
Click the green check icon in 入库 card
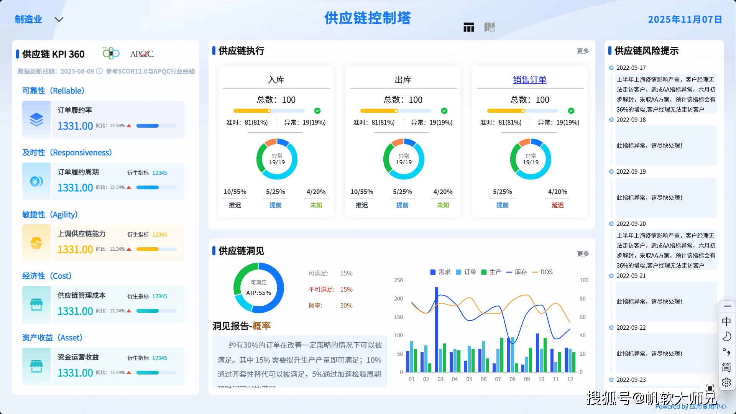pos(317,111)
